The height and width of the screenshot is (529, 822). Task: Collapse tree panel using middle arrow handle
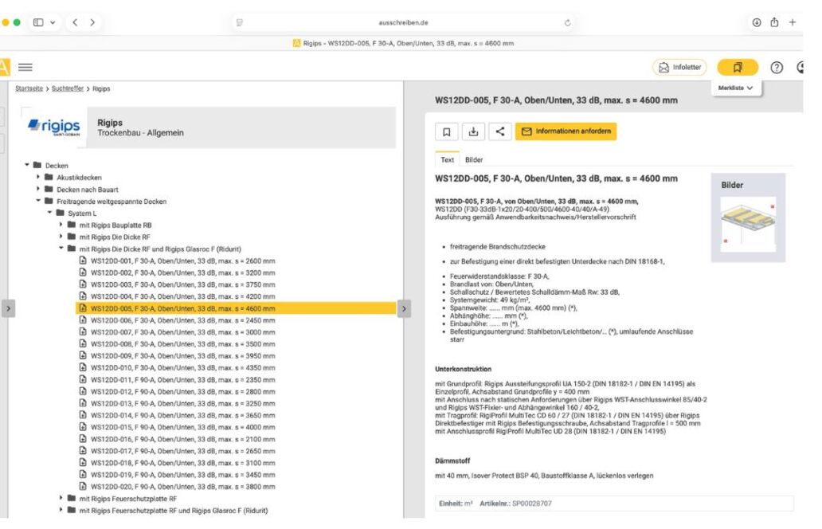(x=404, y=309)
